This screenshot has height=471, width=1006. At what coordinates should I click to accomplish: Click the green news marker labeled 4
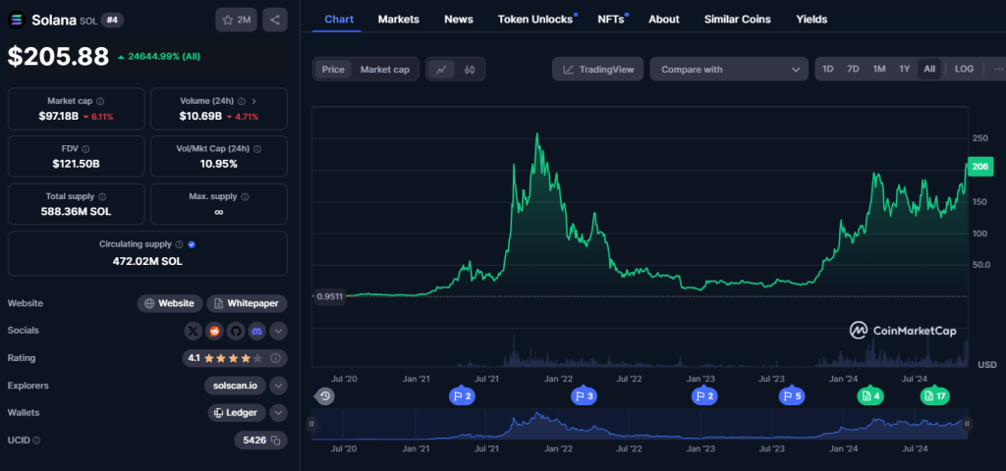(870, 396)
